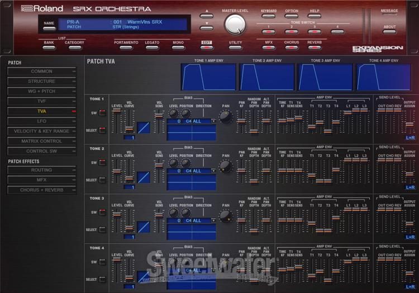The image size is (419, 293).
Task: Open the Tone 2 Amp Env graph
Action: pyautogui.click(x=267, y=77)
